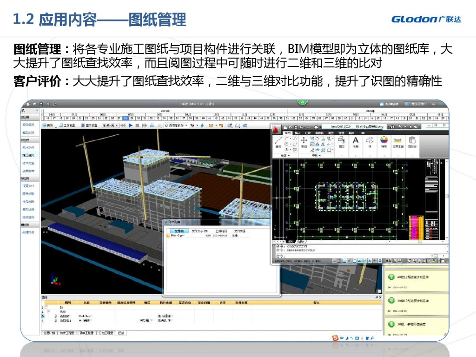Expand the 绘图 panel arrow in AutoCAD ribbon

click(x=289, y=156)
